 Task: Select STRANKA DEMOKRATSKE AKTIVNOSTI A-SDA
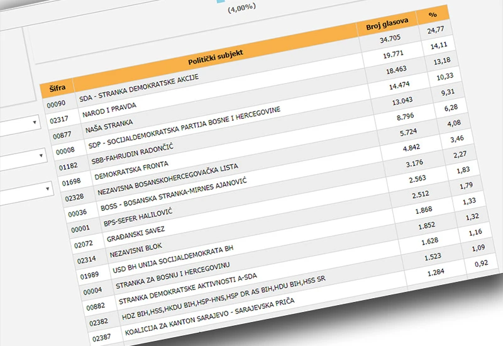(x=187, y=289)
